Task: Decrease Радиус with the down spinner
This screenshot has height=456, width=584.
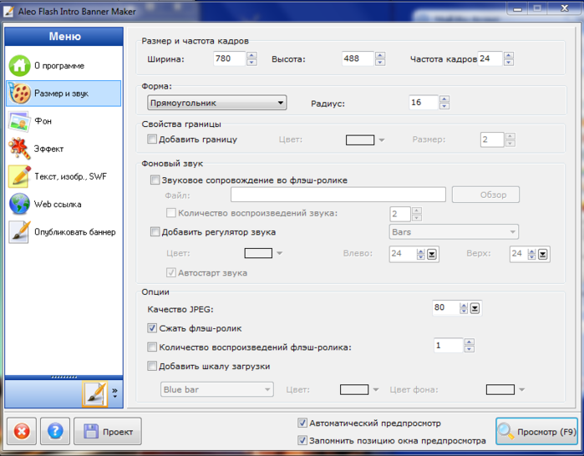Action: click(444, 106)
